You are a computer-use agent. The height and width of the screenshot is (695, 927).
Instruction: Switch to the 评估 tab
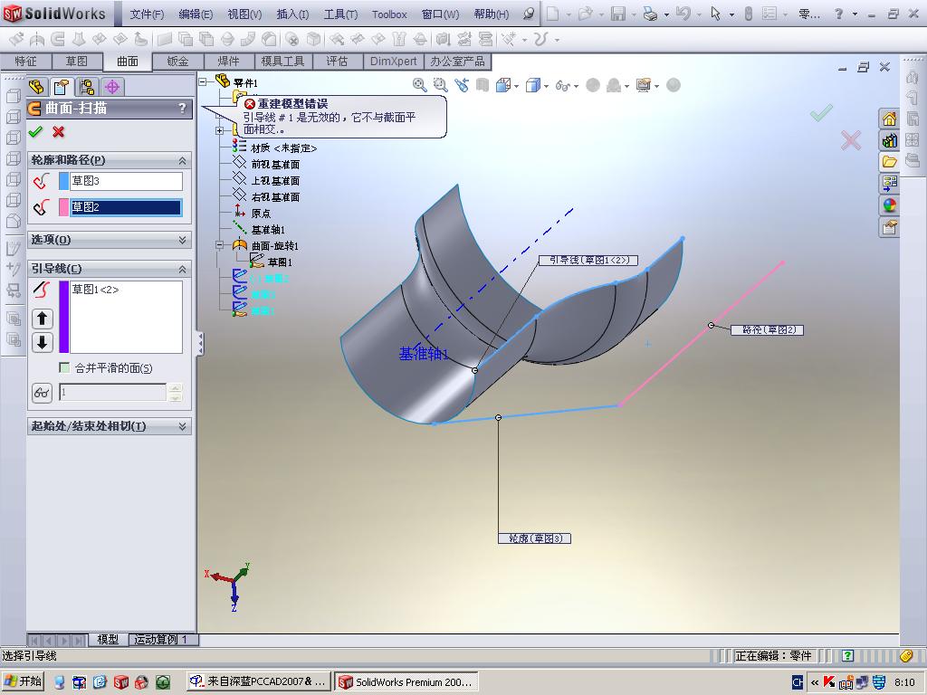[337, 61]
